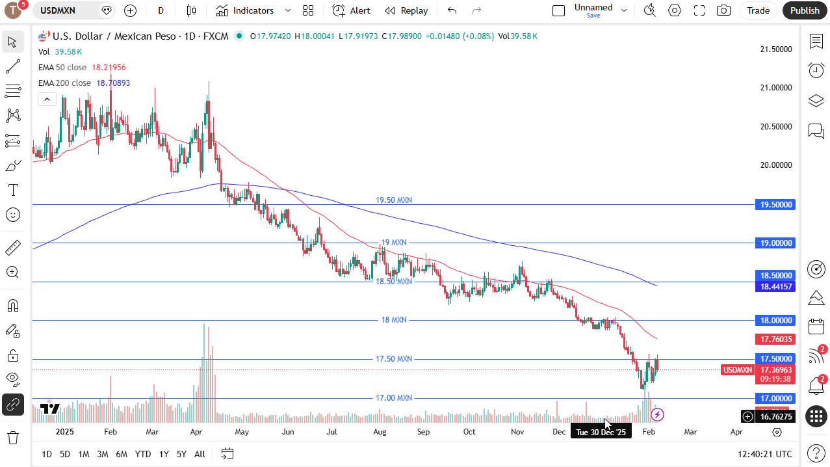Viewport: 830px width, 467px height.
Task: Click the EMA 50 close legend
Action: [x=62, y=67]
